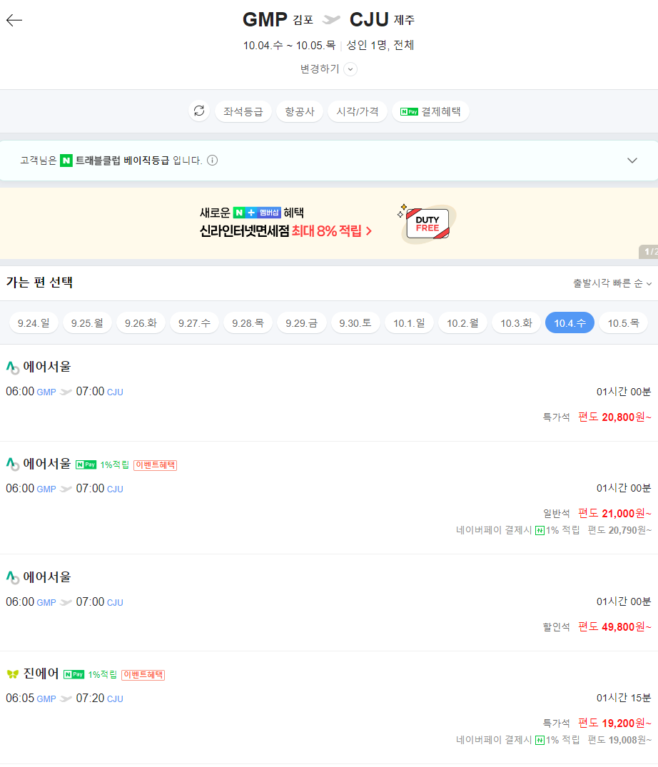The width and height of the screenshot is (658, 767).
Task: Click 이벤트혜택 tag on 에어서울 flight
Action: point(155,464)
